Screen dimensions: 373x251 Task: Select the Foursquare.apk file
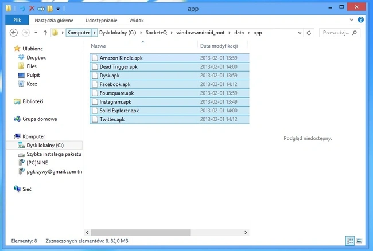coord(169,93)
